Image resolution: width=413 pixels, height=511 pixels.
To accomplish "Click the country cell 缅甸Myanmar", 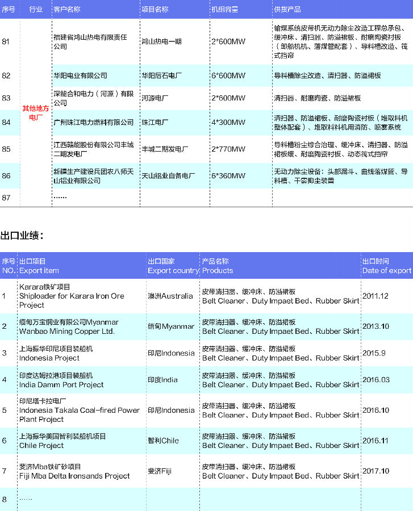I will (x=171, y=326).
